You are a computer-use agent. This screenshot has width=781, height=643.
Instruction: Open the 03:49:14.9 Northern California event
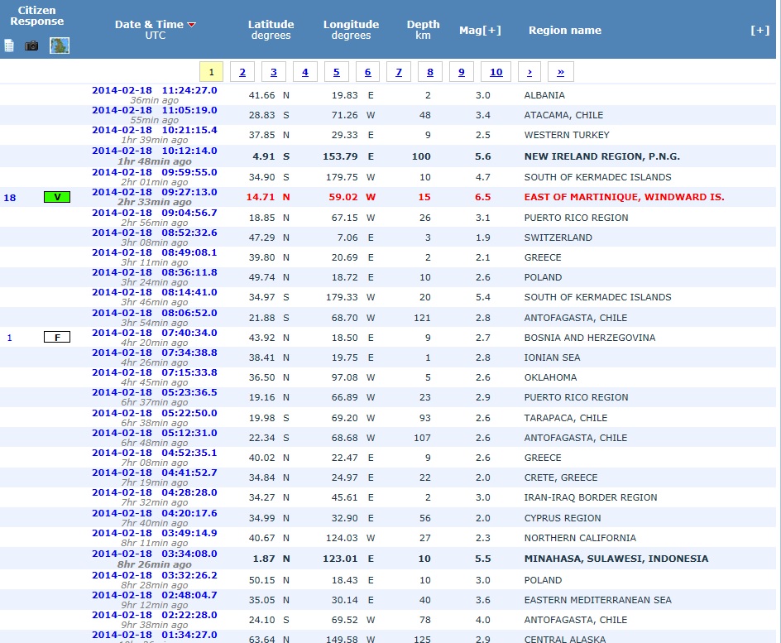point(155,533)
